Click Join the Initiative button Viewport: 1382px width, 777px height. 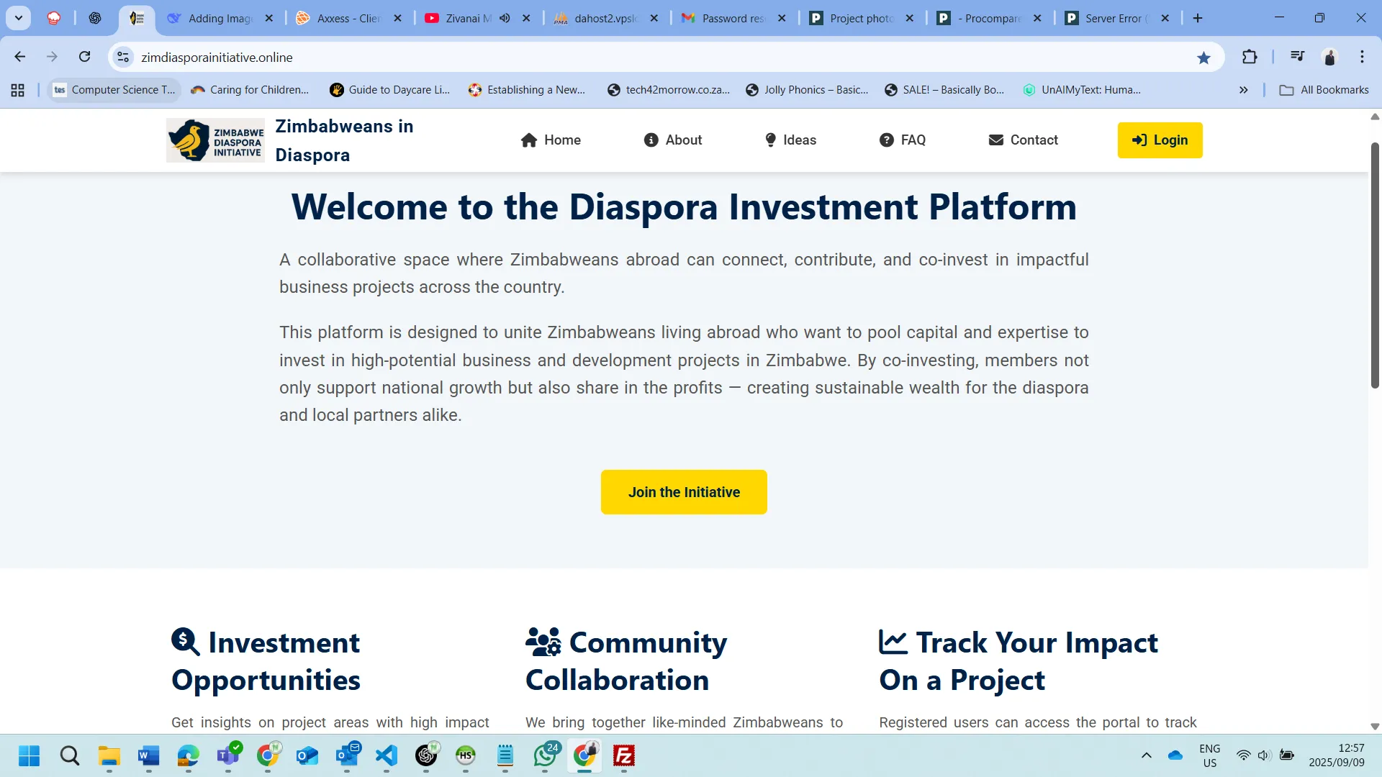click(x=684, y=492)
